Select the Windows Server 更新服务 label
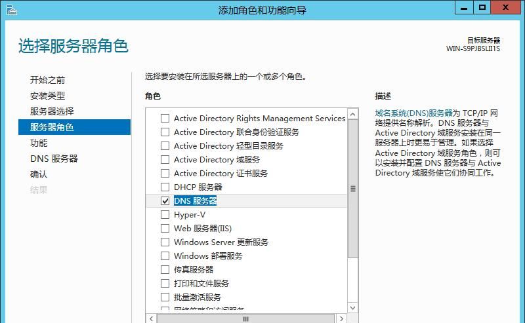The image size is (525, 323). [221, 242]
